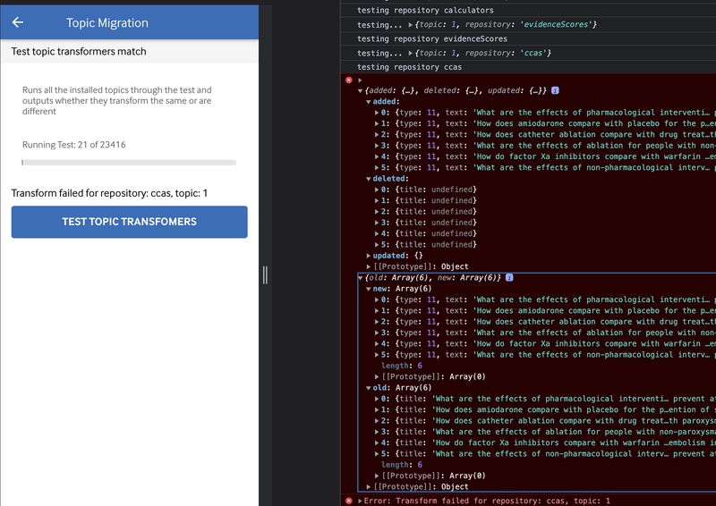Click the red error icon beside Transform failed message
Viewport: 716px width, 506px height.
tap(349, 501)
